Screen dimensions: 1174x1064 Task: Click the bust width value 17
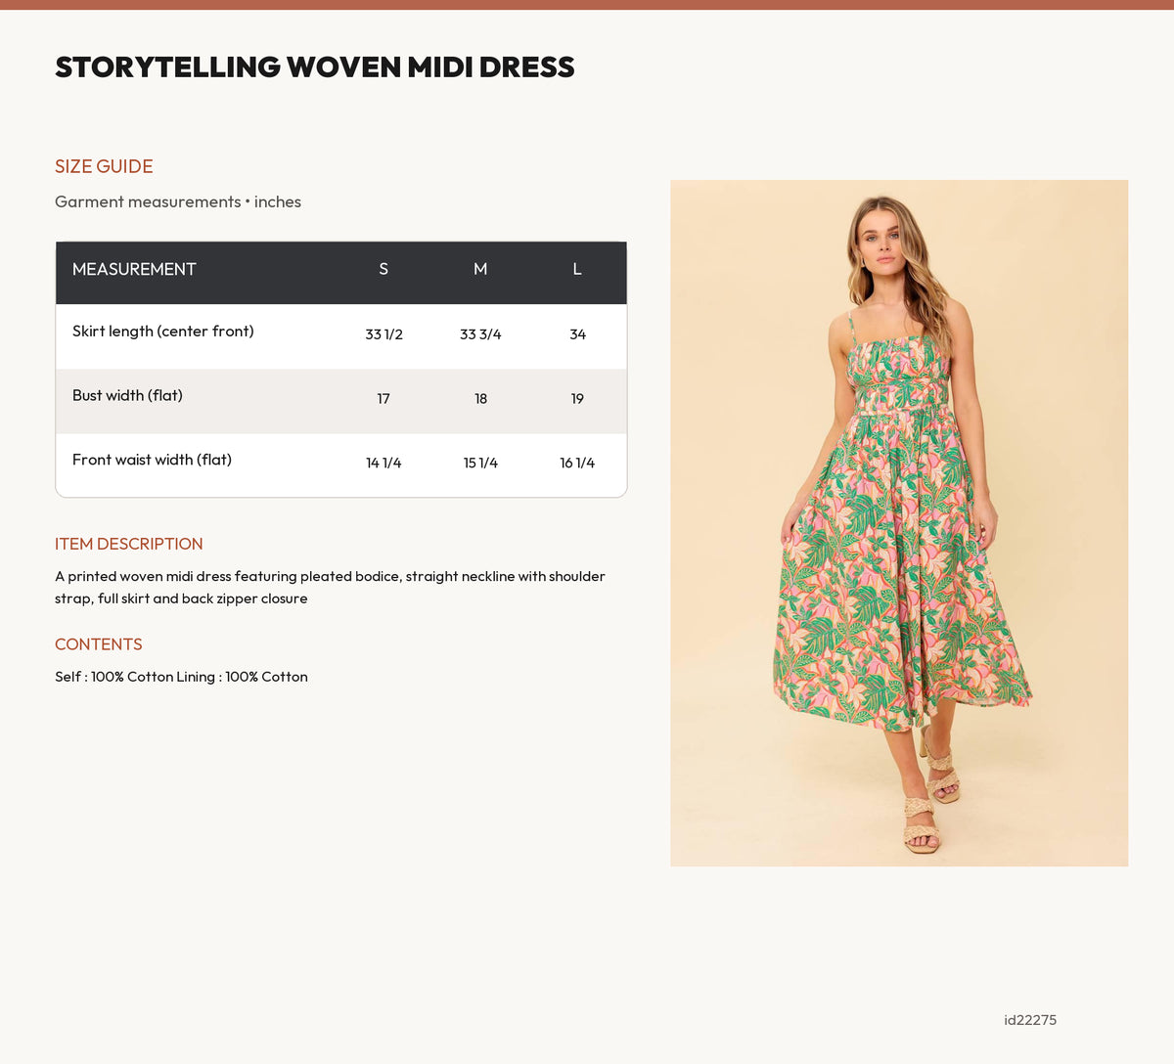384,399
